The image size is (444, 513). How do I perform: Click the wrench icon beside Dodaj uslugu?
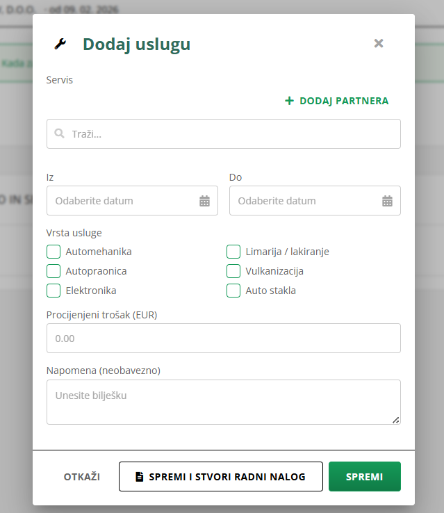coord(60,44)
